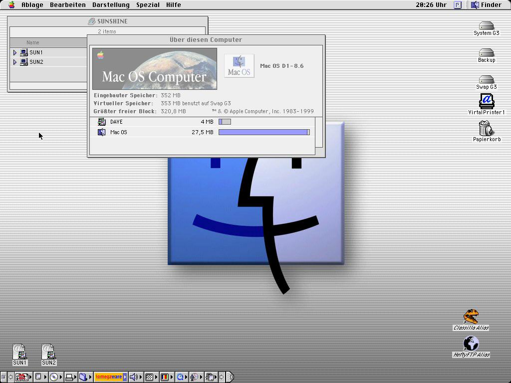Select the SUN1 desktop server alias
The width and height of the screenshot is (511, 383).
pyautogui.click(x=20, y=352)
